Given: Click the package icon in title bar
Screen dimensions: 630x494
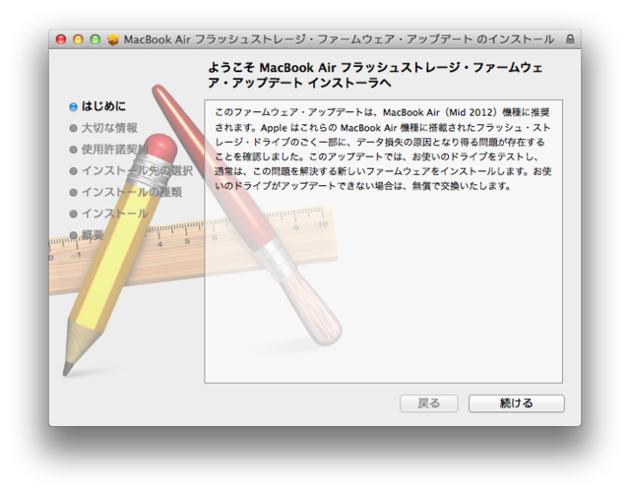Looking at the screenshot, I should coord(113,39).
